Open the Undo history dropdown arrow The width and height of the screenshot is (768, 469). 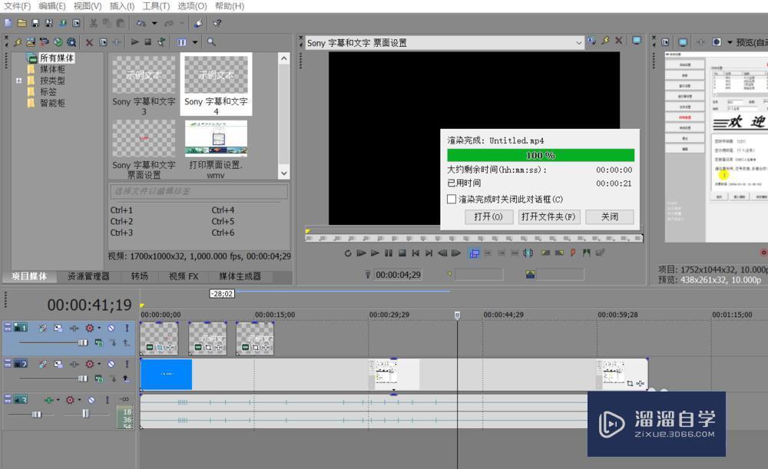pyautogui.click(x=154, y=23)
